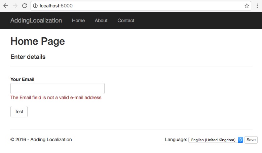Click into the Your Email text field
The width and height of the screenshot is (262, 153).
[58, 88]
